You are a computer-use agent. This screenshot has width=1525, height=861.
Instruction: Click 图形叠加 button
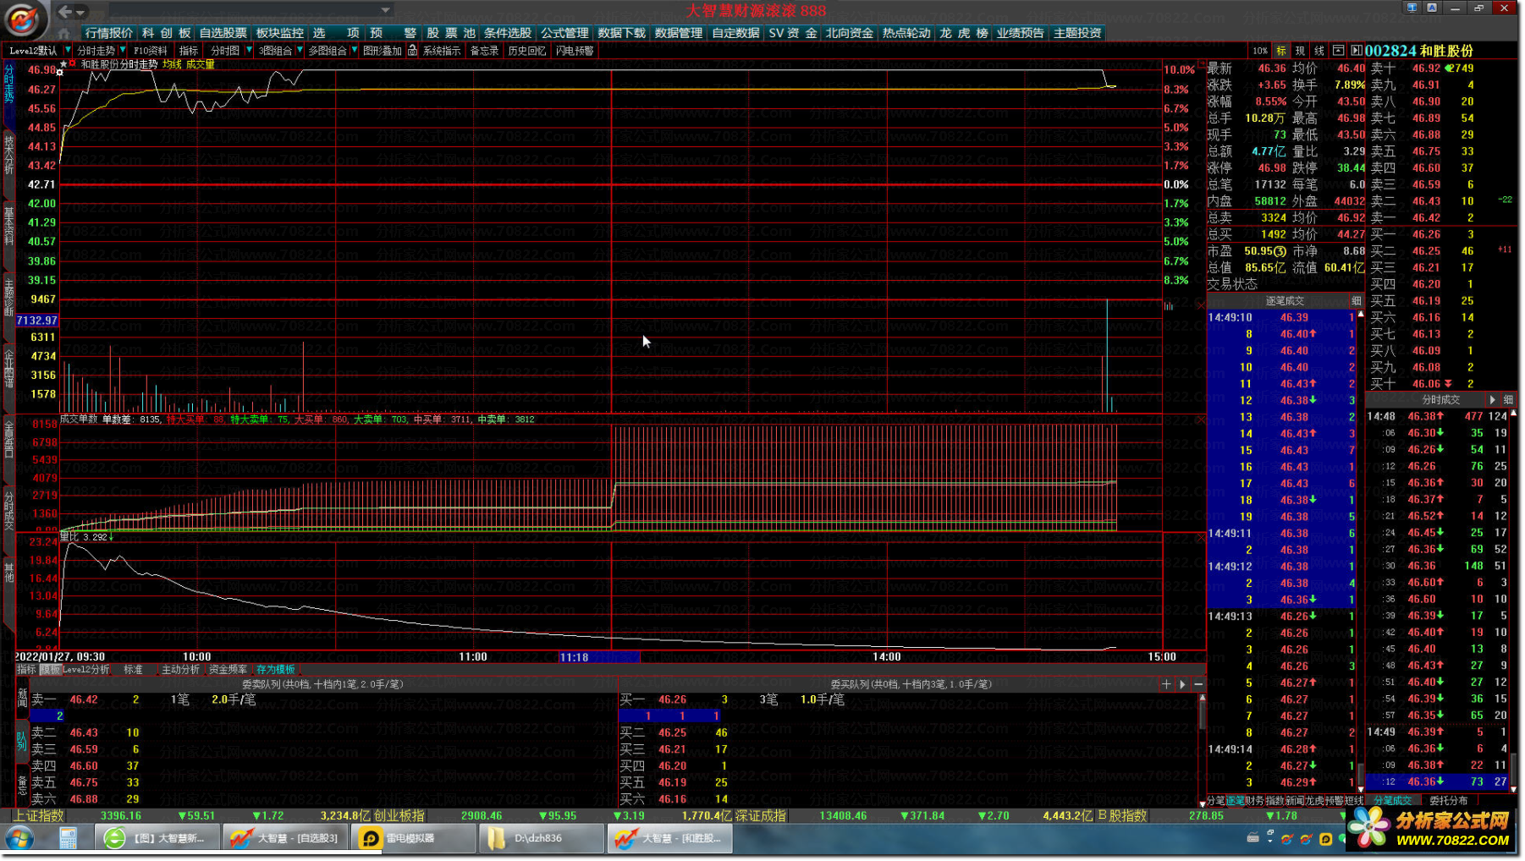(383, 51)
